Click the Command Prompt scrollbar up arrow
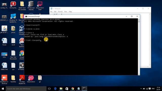Screen dimensions: 162x91 (x=139, y=19)
